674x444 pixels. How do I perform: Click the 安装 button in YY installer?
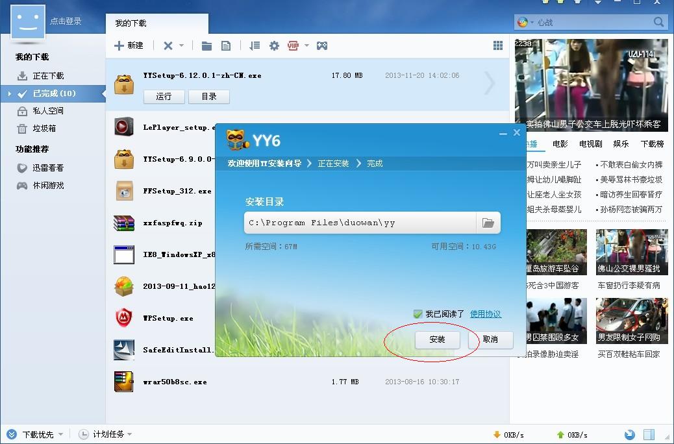pyautogui.click(x=438, y=339)
